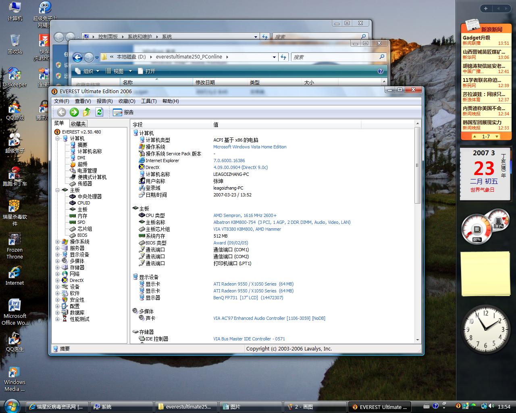Select the CPUID tree item

(83, 203)
